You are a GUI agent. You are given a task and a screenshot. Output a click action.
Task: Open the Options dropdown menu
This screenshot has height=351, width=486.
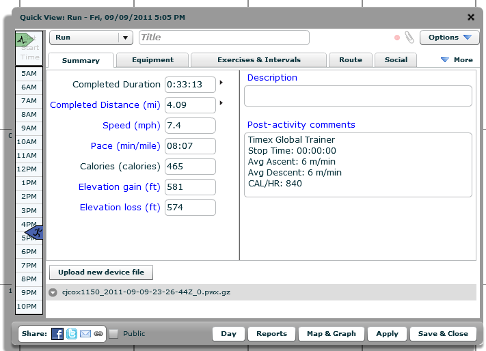coord(449,38)
